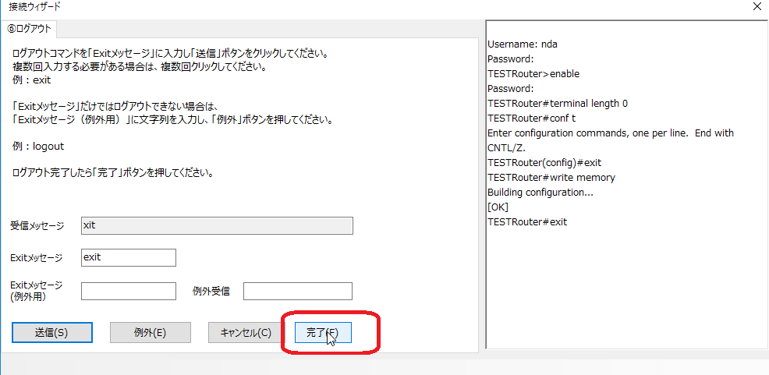Click the 'TESTRouter(config)#exit' log line

click(544, 163)
